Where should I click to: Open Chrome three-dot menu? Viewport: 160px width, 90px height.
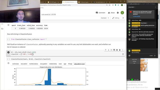[124, 5]
